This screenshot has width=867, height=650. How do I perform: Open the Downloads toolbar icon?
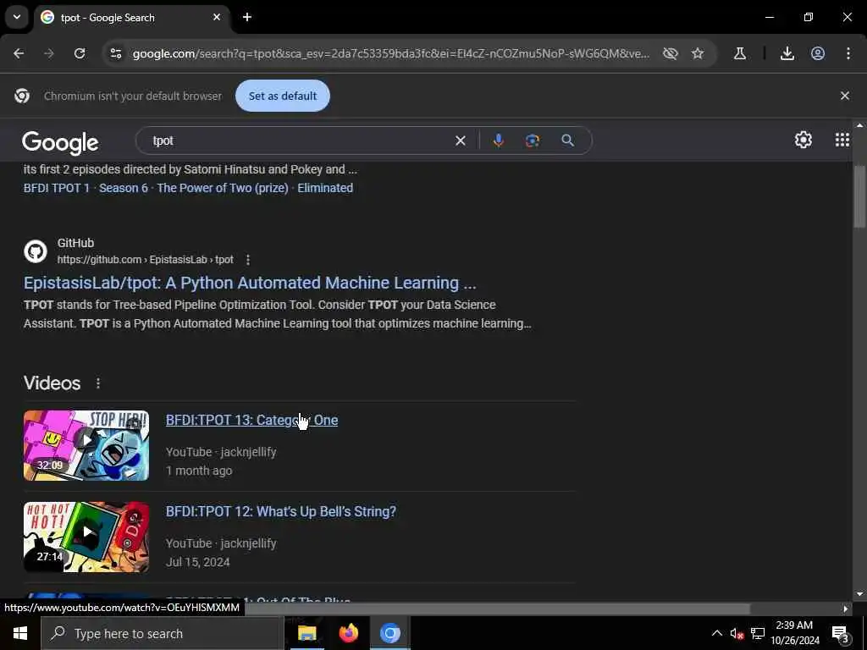coord(787,53)
